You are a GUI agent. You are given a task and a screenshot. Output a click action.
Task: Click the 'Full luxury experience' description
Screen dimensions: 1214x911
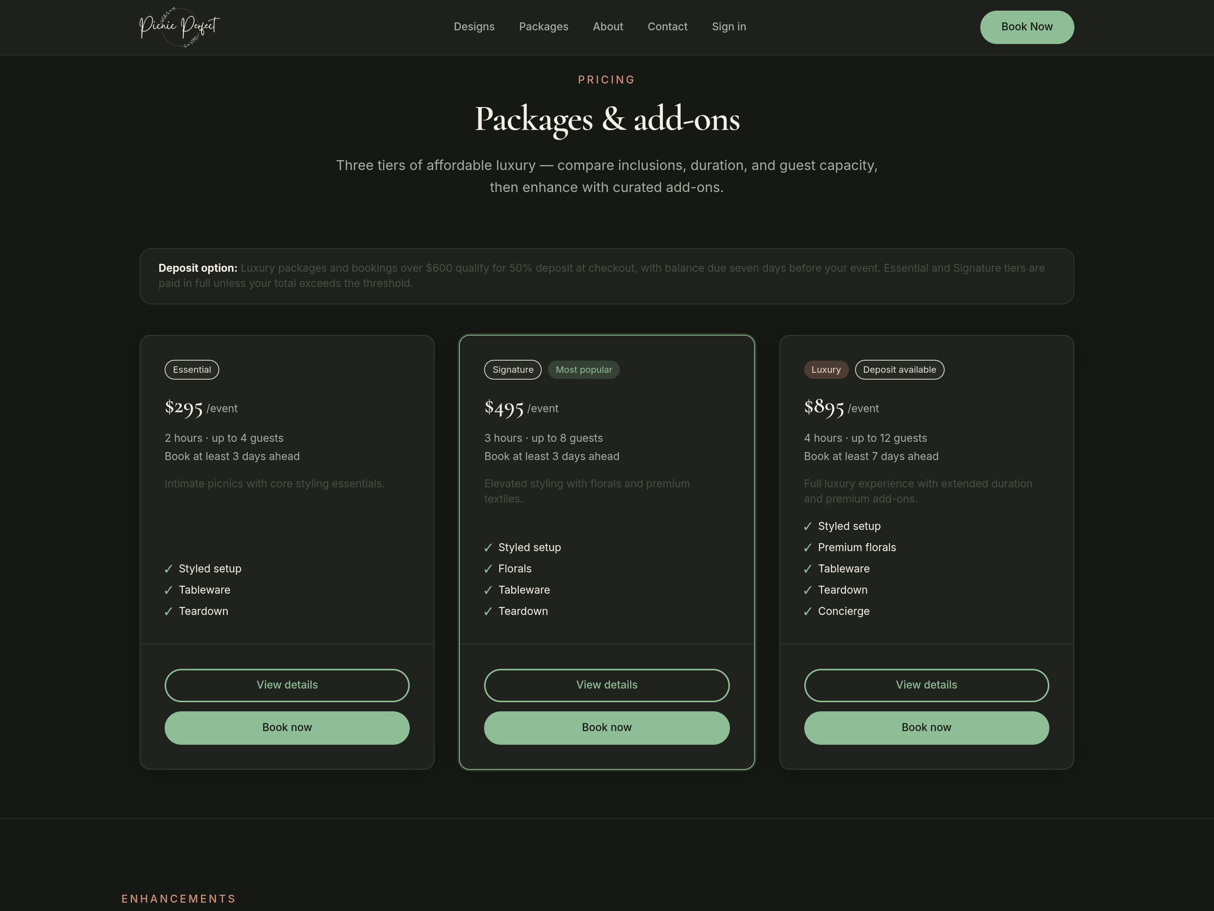click(918, 491)
